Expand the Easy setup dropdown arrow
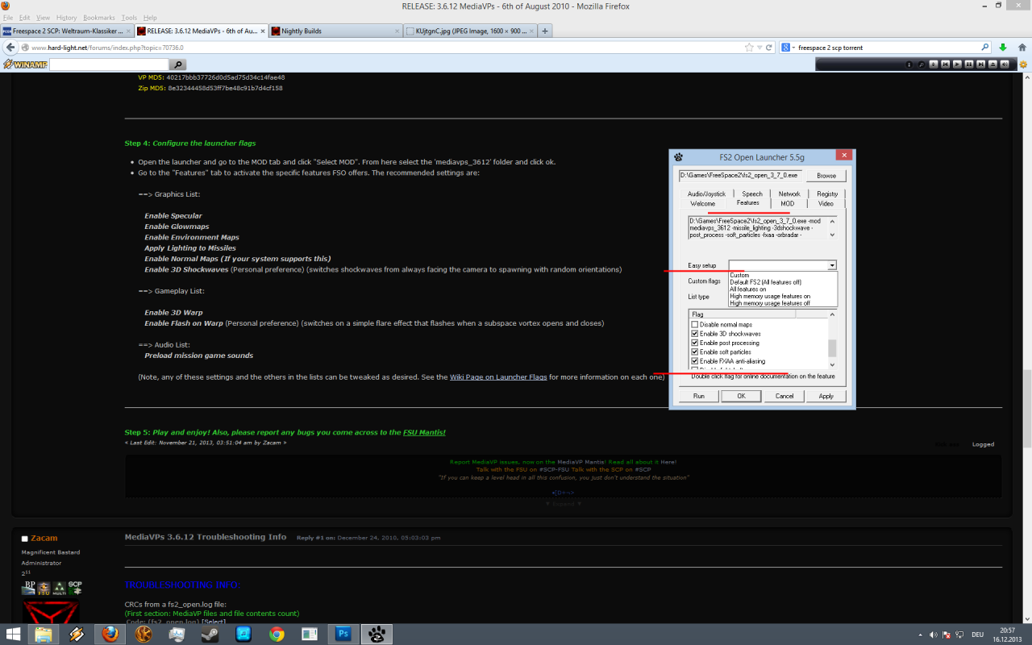Screen dimensions: 1032x645 [832, 265]
